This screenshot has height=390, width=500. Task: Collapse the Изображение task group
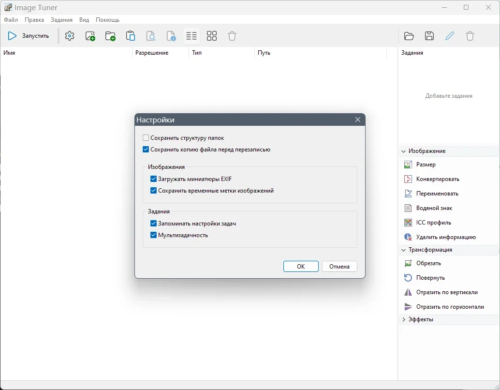click(404, 151)
